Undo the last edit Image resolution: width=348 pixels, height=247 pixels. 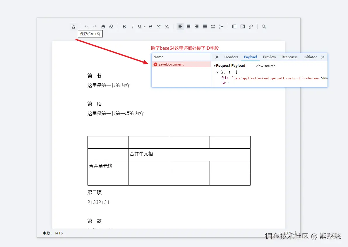[x=87, y=27]
